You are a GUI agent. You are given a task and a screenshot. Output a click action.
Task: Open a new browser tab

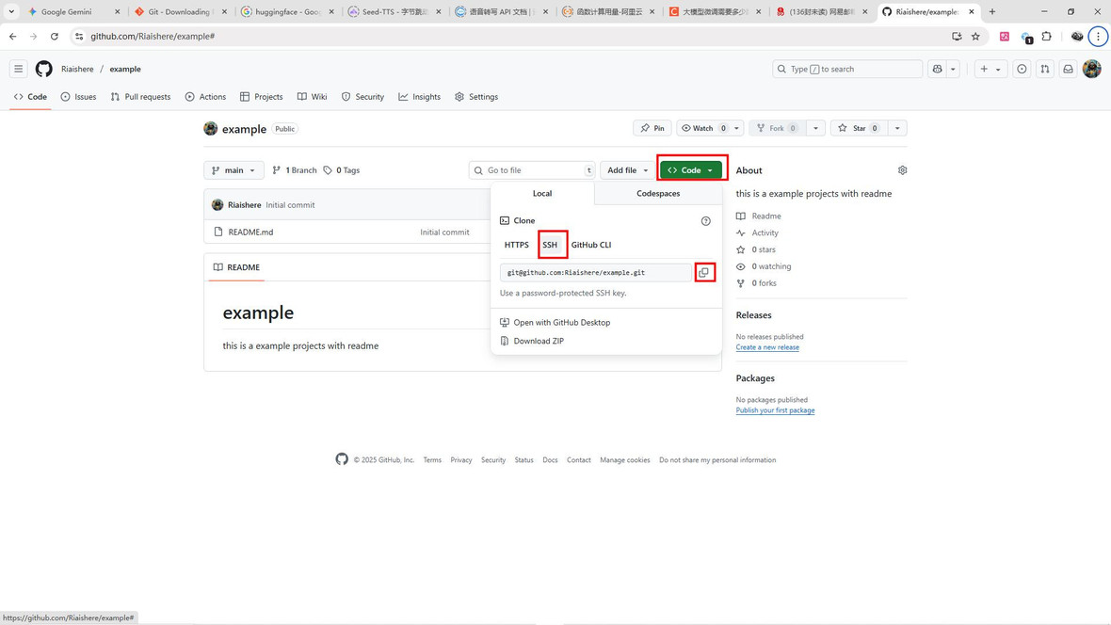[992, 11]
